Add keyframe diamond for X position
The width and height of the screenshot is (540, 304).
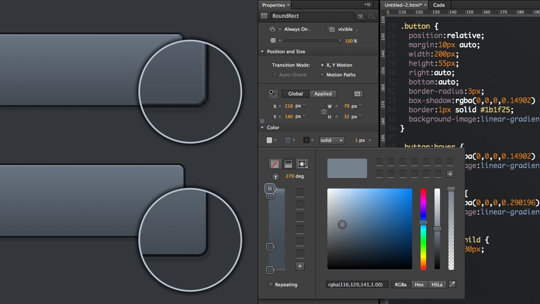[280, 106]
